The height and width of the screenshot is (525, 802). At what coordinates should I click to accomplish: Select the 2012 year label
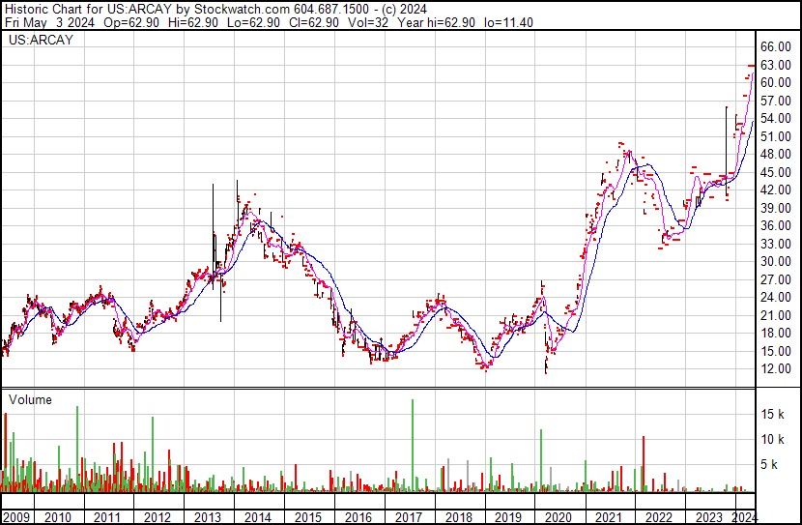point(158,517)
